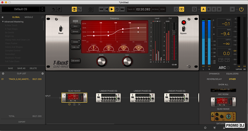
Task: Show the OTHER module category
Action: click(x=232, y=79)
